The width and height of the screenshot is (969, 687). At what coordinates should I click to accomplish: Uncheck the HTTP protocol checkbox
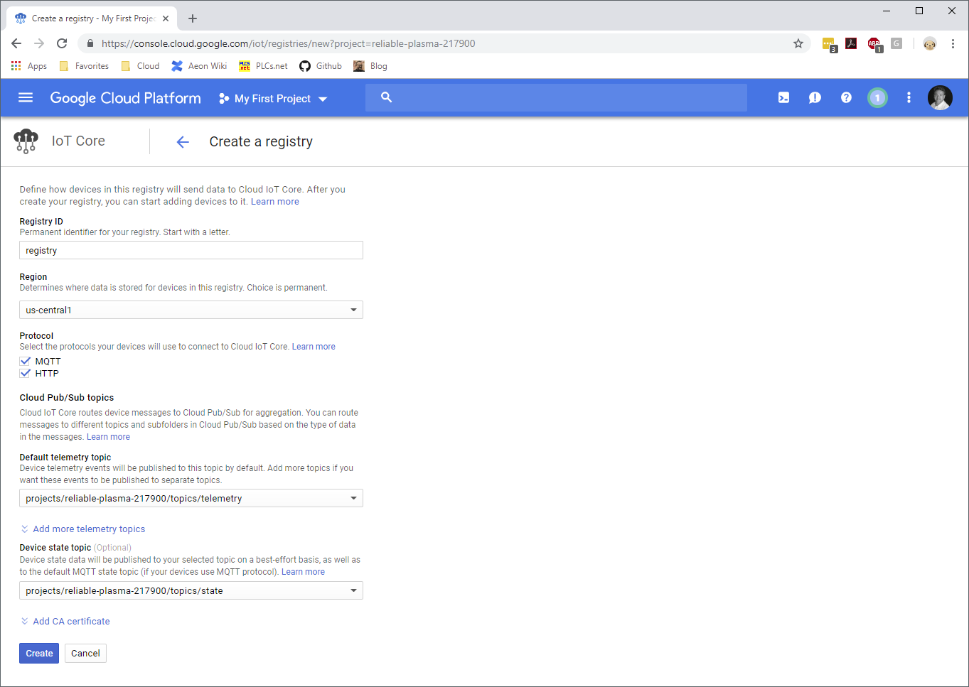click(x=26, y=373)
